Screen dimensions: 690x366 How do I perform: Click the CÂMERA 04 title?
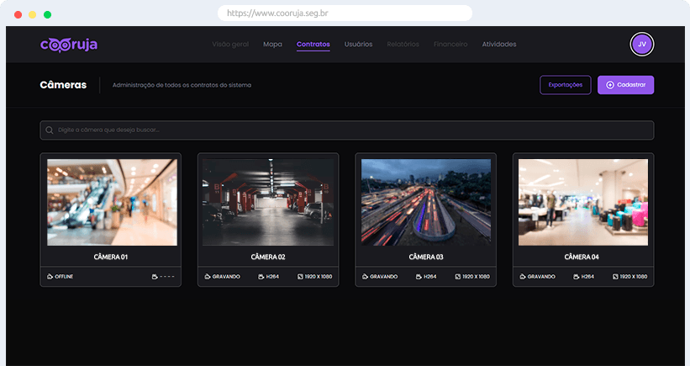[582, 257]
